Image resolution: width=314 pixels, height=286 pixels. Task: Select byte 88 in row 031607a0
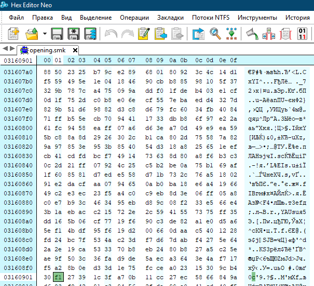47,72
